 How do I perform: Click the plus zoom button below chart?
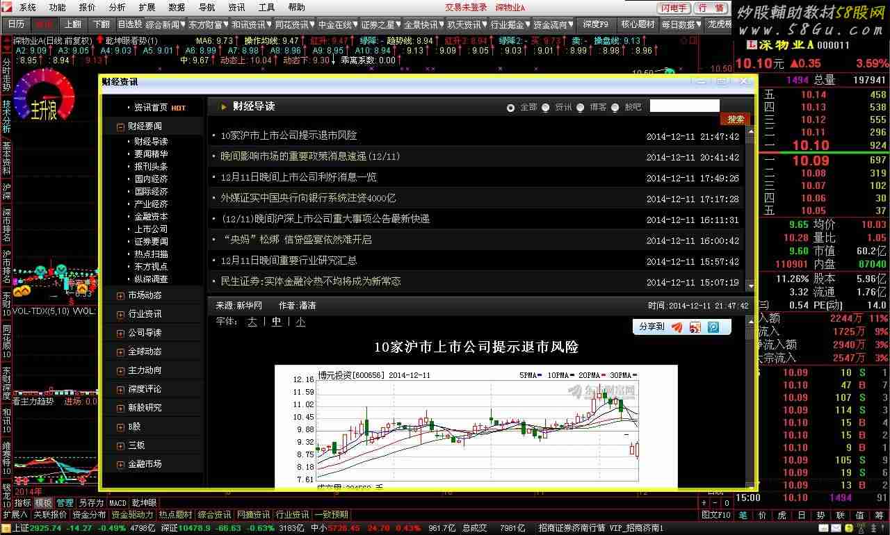pos(704,502)
